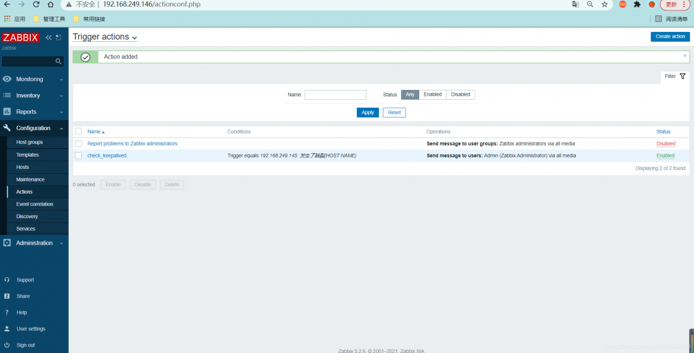Screen dimensions: 694x353
Task: Open the Filter tab
Action: pos(675,76)
